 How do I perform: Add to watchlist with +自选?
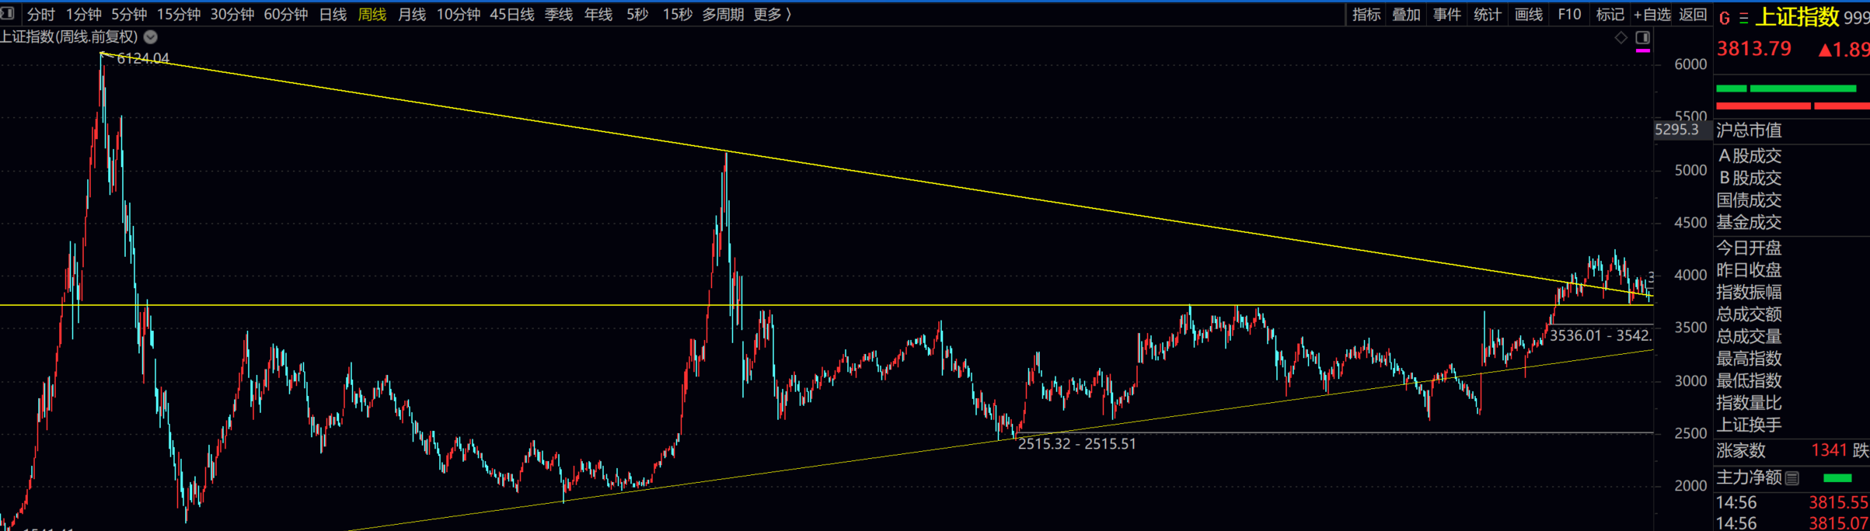click(1652, 14)
